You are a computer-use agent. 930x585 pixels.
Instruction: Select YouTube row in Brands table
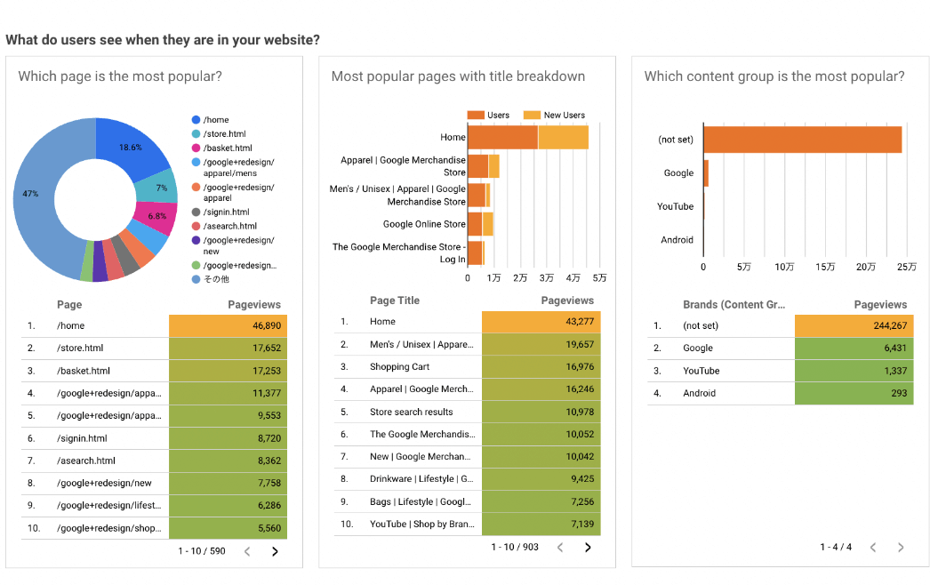(x=781, y=371)
